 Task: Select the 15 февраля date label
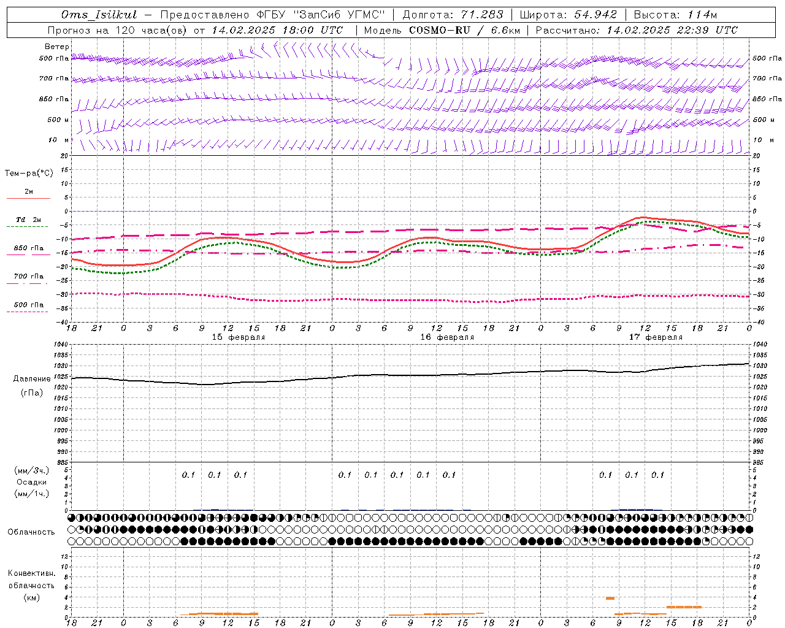239,337
